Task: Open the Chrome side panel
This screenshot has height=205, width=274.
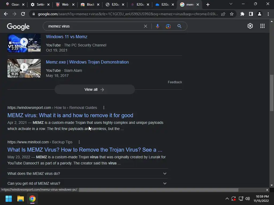Action: coord(251,14)
